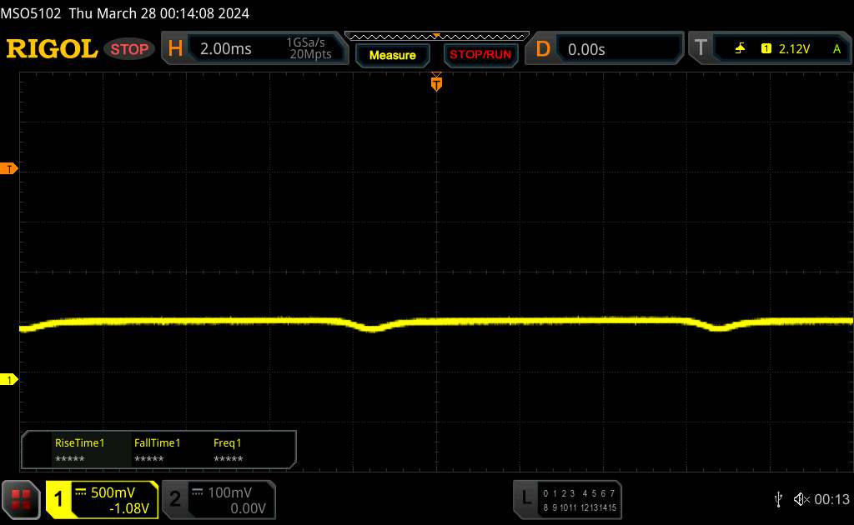The image size is (854, 525).
Task: Open the 2.00ms timebase setting
Action: coord(226,49)
